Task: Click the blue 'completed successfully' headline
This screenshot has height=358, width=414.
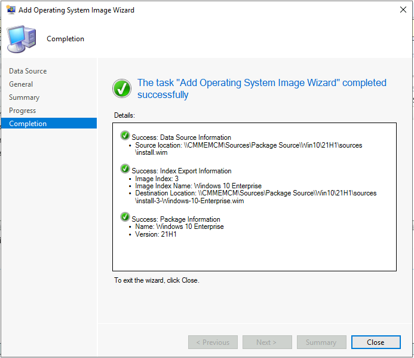Action: click(262, 88)
